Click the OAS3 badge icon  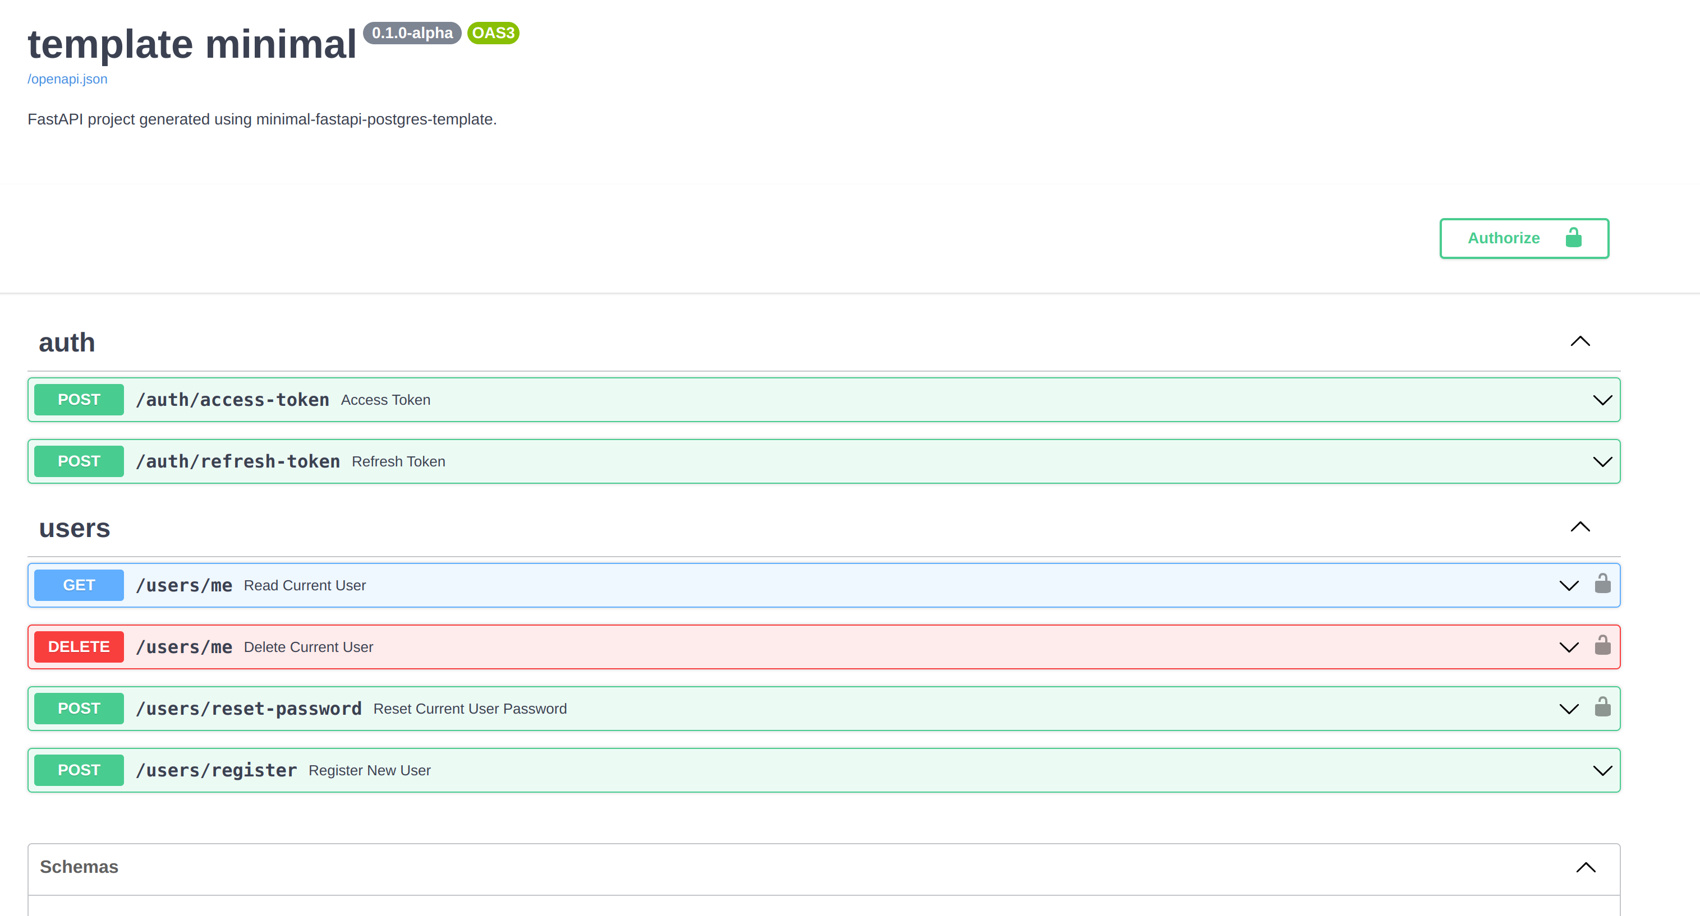pyautogui.click(x=492, y=33)
